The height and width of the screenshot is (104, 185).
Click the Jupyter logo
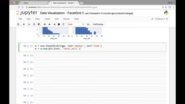27,13
